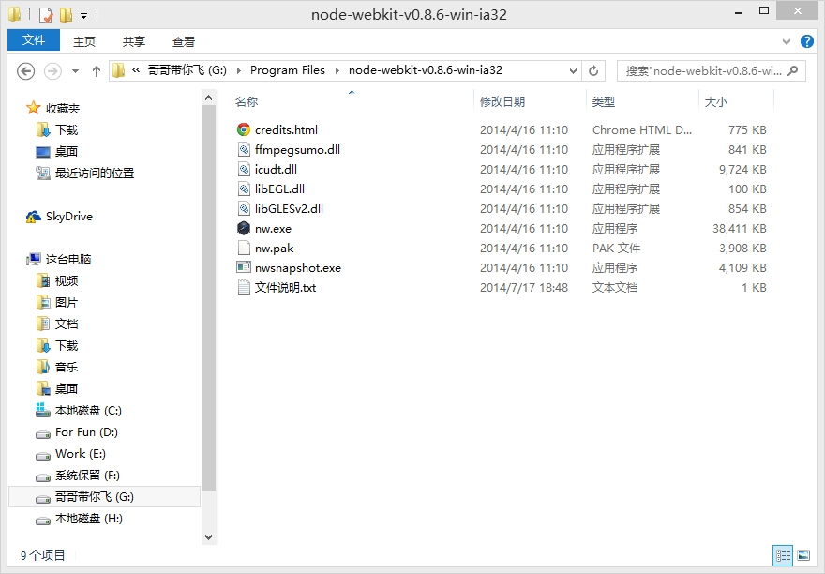The height and width of the screenshot is (574, 825).
Task: Open 桌面 under 收藏夹
Action: (x=57, y=151)
